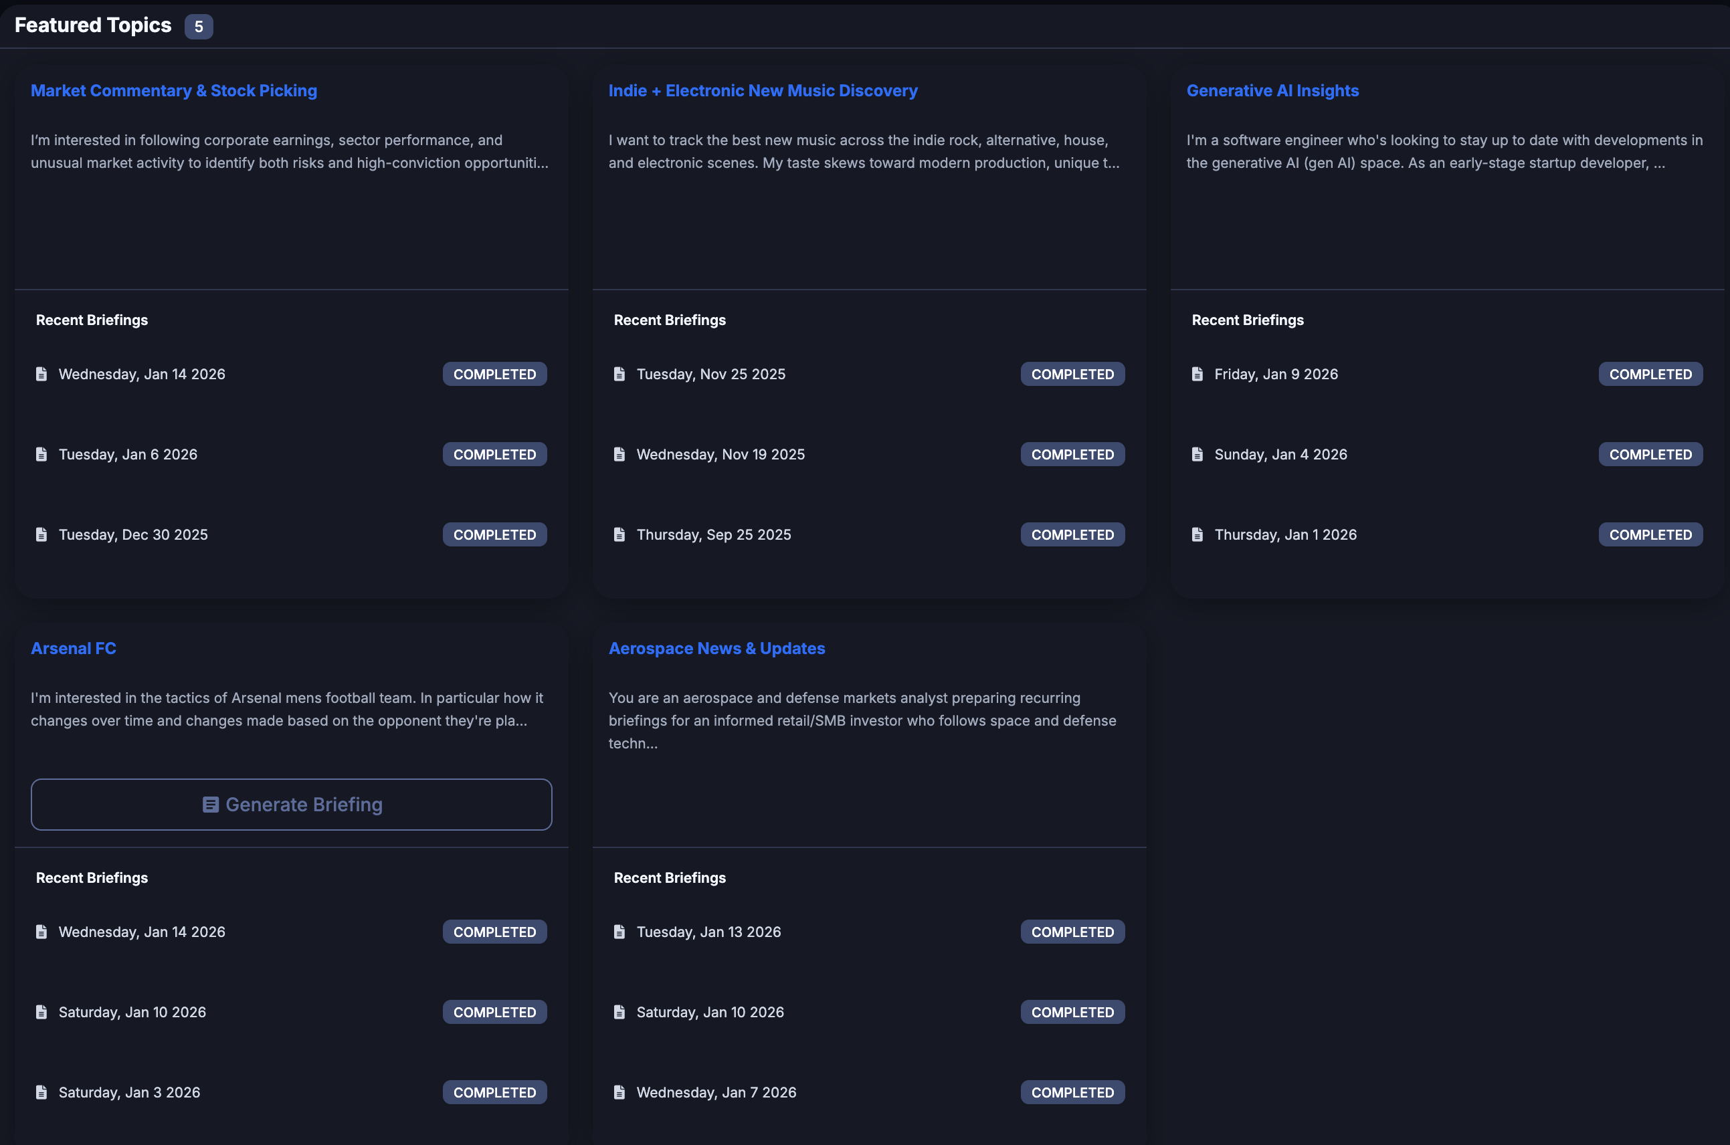The height and width of the screenshot is (1145, 1730).
Task: Select the file icon for Thursday, Jan 1 2026
Action: pos(1197,534)
